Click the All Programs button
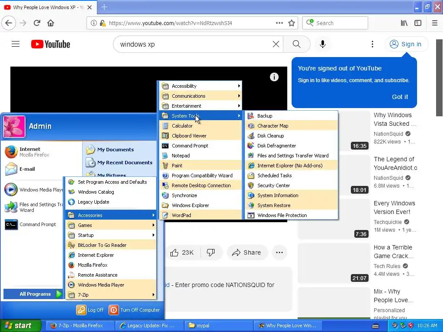Screen dimensions: 443x332 33,294
